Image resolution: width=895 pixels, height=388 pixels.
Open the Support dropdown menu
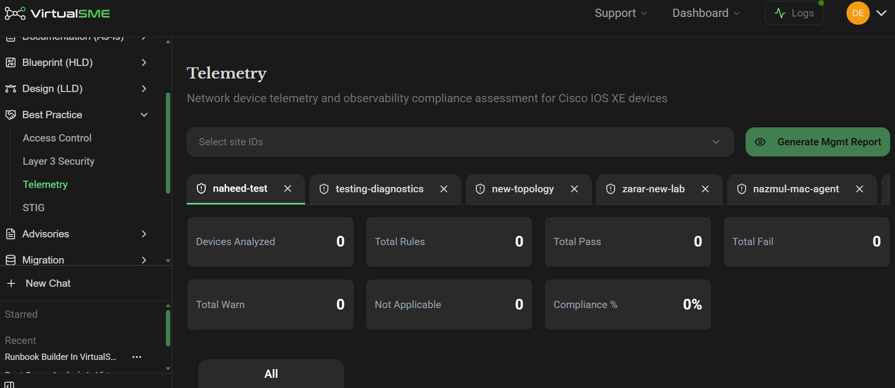[x=621, y=13]
